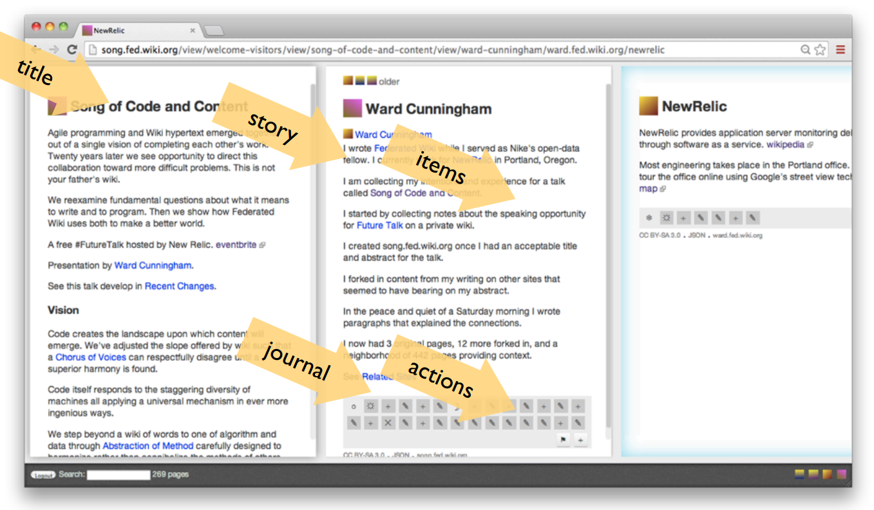This screenshot has width=874, height=510.
Task: Open the Chrome hamburger menu
Action: tap(840, 50)
